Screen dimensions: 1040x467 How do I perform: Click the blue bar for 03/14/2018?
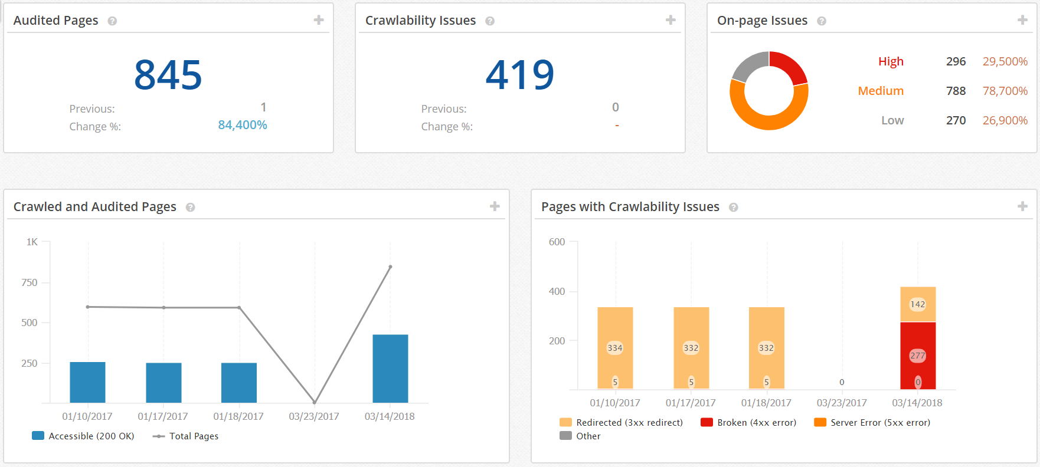[390, 369]
